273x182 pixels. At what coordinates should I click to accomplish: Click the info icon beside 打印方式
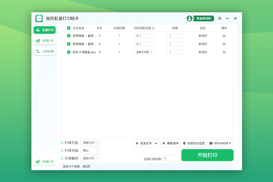click(x=62, y=142)
